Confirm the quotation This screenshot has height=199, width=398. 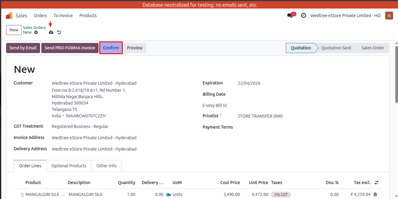(x=111, y=48)
